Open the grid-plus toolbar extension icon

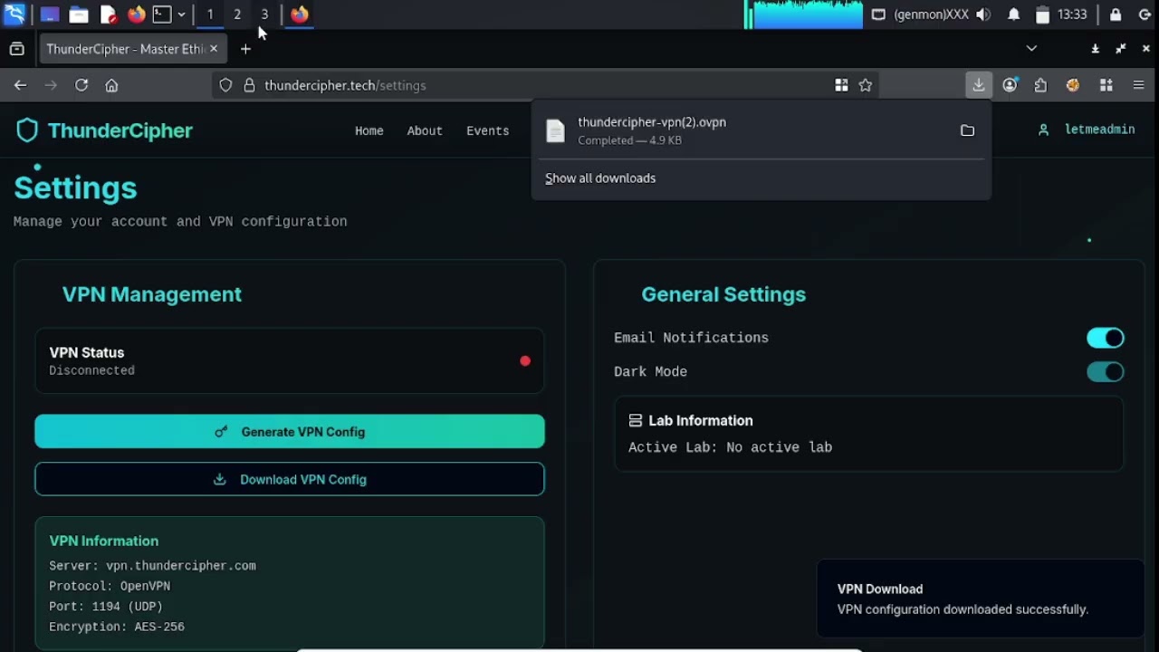click(x=1106, y=85)
